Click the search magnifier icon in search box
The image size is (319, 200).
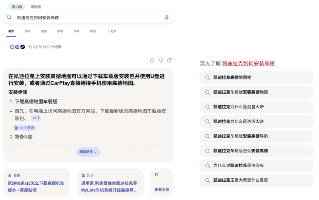9,17
